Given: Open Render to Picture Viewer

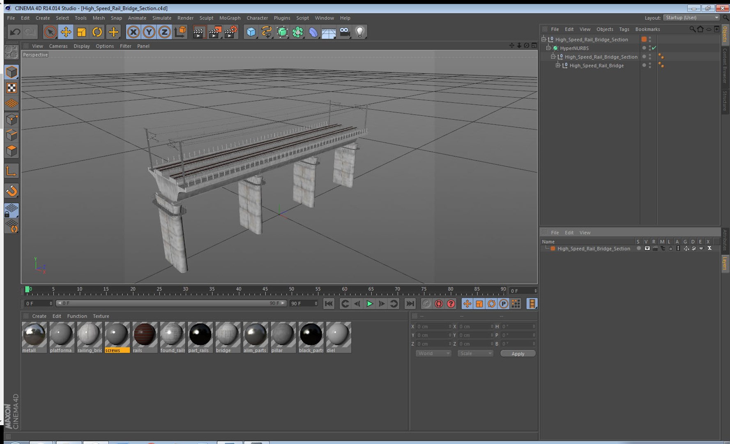Looking at the screenshot, I should [215, 32].
